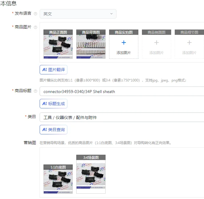Click into the 商品标题 title input field
Viewport: 204px width, 199px height.
pos(122,91)
